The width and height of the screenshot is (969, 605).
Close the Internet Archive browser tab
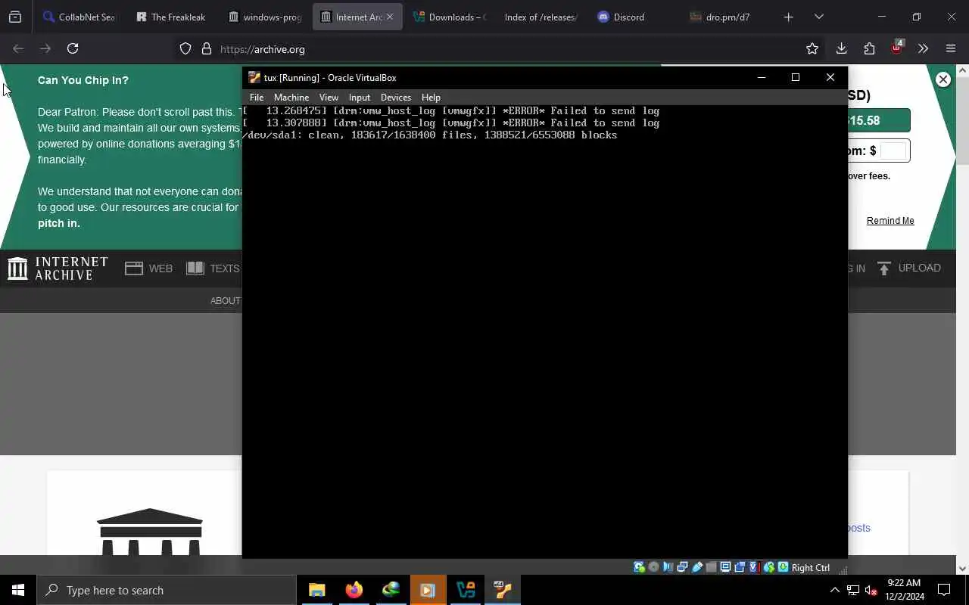click(x=390, y=17)
